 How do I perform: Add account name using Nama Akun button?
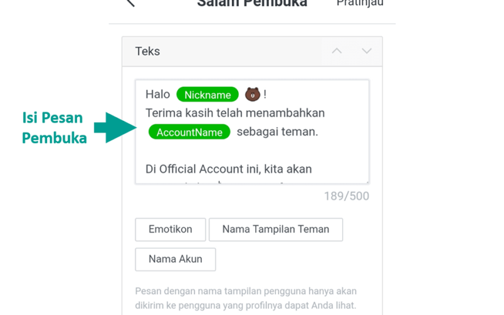(x=176, y=260)
